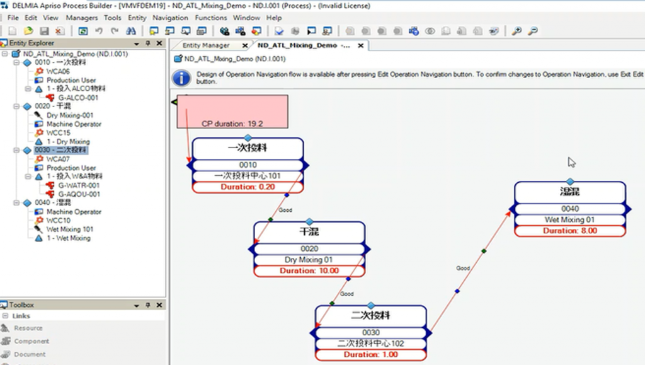Pin the Entity Explorer panel
Screen dimensions: 645x365
coord(148,43)
